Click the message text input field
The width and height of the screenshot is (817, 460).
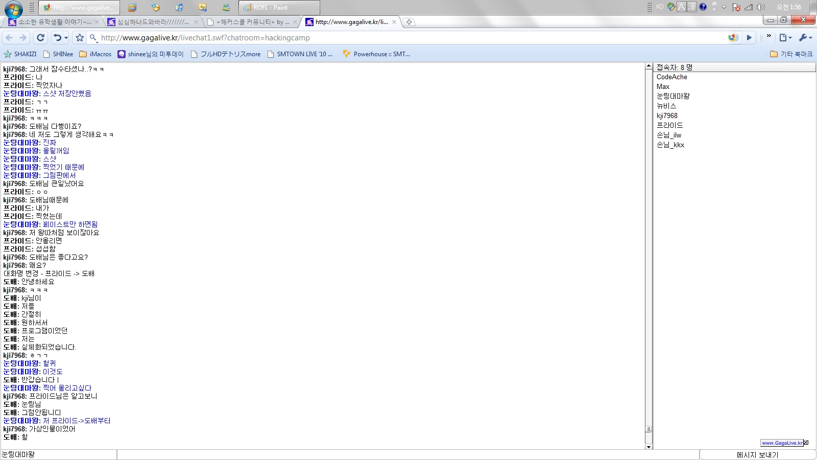(407, 455)
